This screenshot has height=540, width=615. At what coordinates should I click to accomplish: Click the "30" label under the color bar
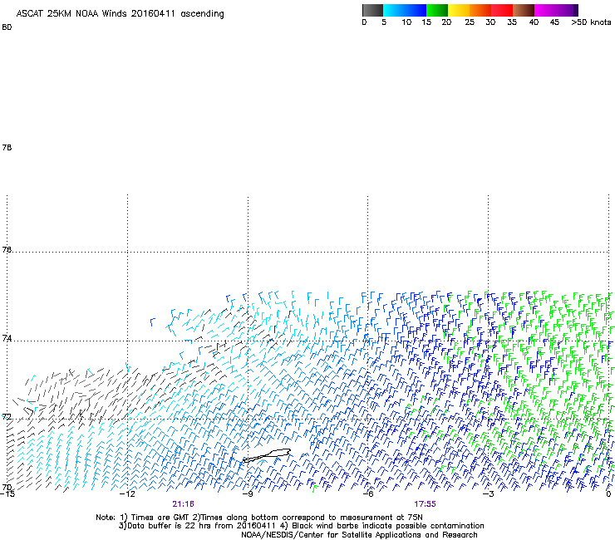point(490,22)
